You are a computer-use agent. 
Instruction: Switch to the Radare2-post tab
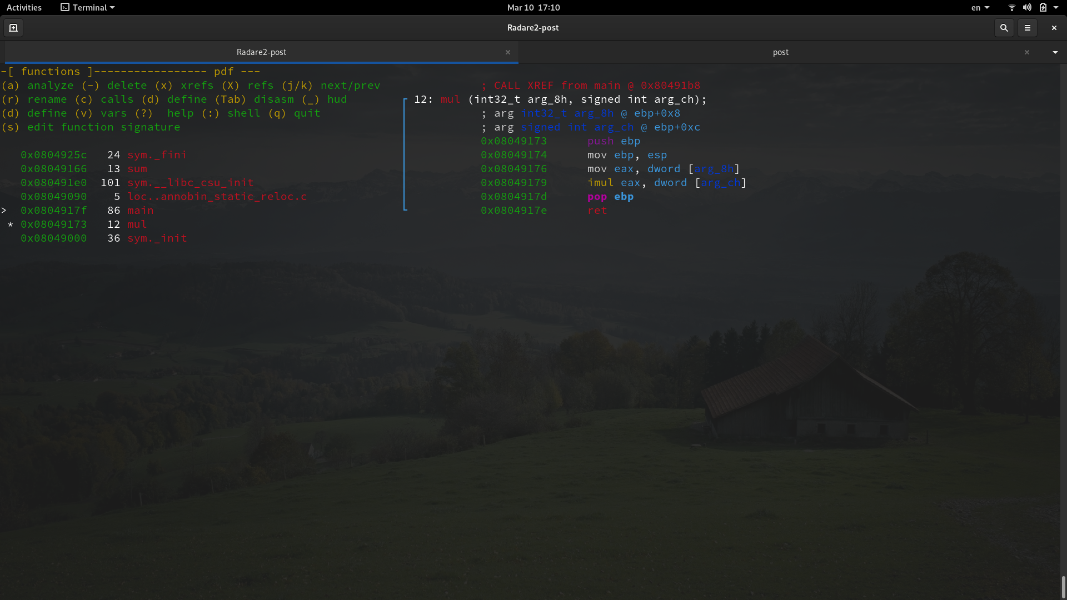click(261, 52)
